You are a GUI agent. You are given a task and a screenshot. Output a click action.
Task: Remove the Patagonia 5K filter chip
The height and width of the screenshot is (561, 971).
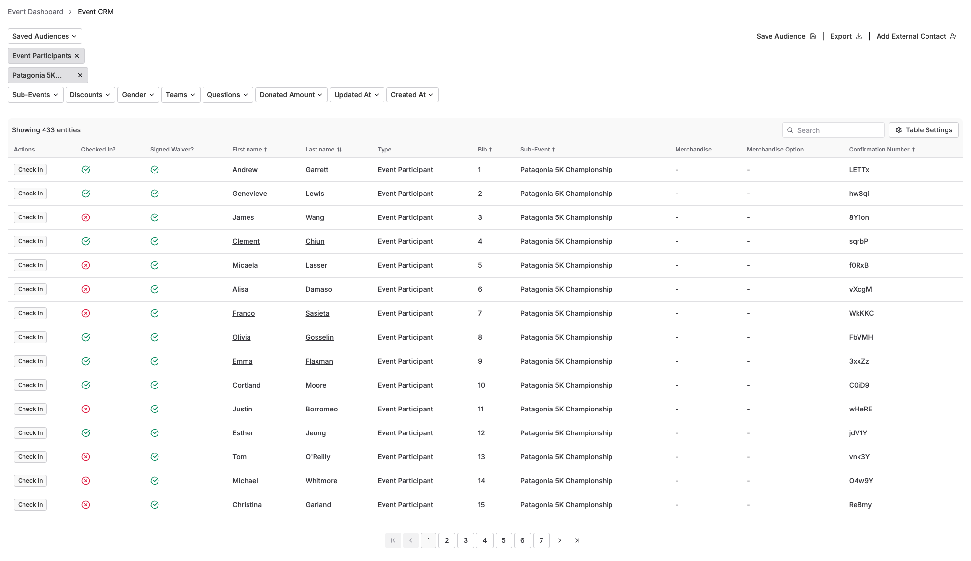point(80,75)
